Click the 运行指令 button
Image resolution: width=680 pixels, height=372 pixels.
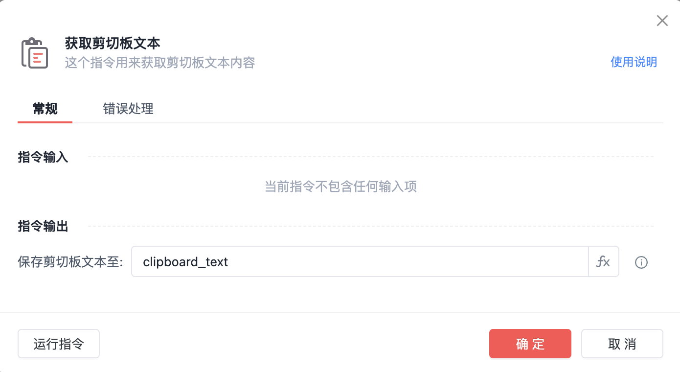point(58,344)
